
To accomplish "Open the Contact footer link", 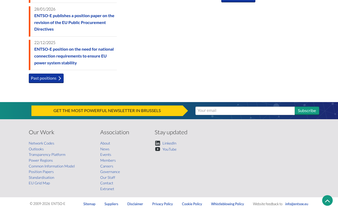I will click(107, 183).
